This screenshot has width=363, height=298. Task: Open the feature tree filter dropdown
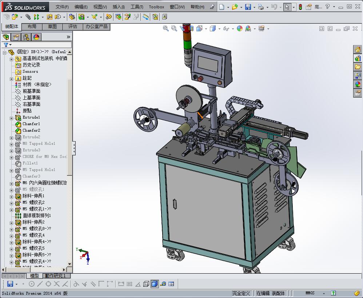[8, 45]
